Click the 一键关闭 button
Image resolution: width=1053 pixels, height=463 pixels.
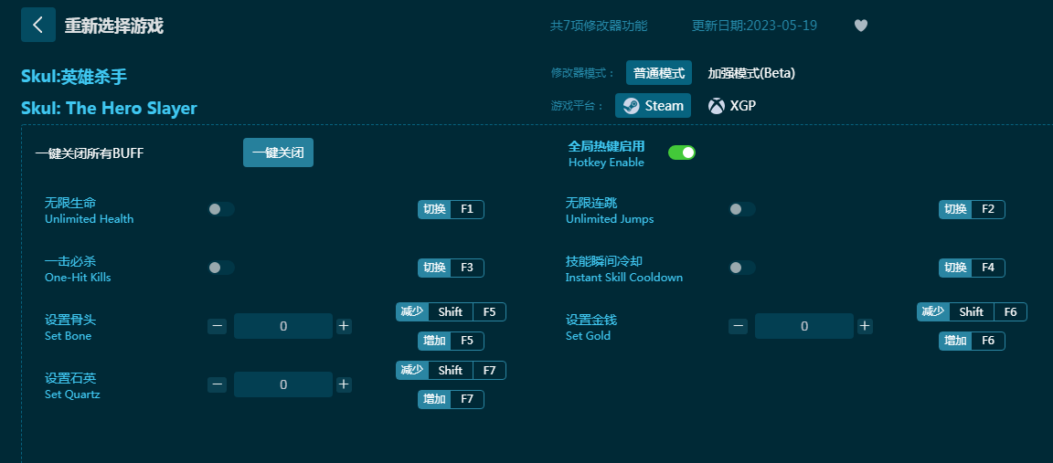pyautogui.click(x=278, y=153)
